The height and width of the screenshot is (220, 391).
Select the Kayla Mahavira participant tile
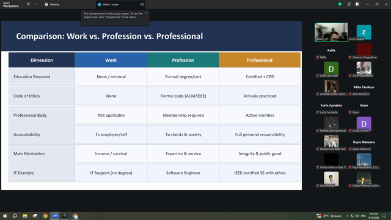click(x=364, y=142)
